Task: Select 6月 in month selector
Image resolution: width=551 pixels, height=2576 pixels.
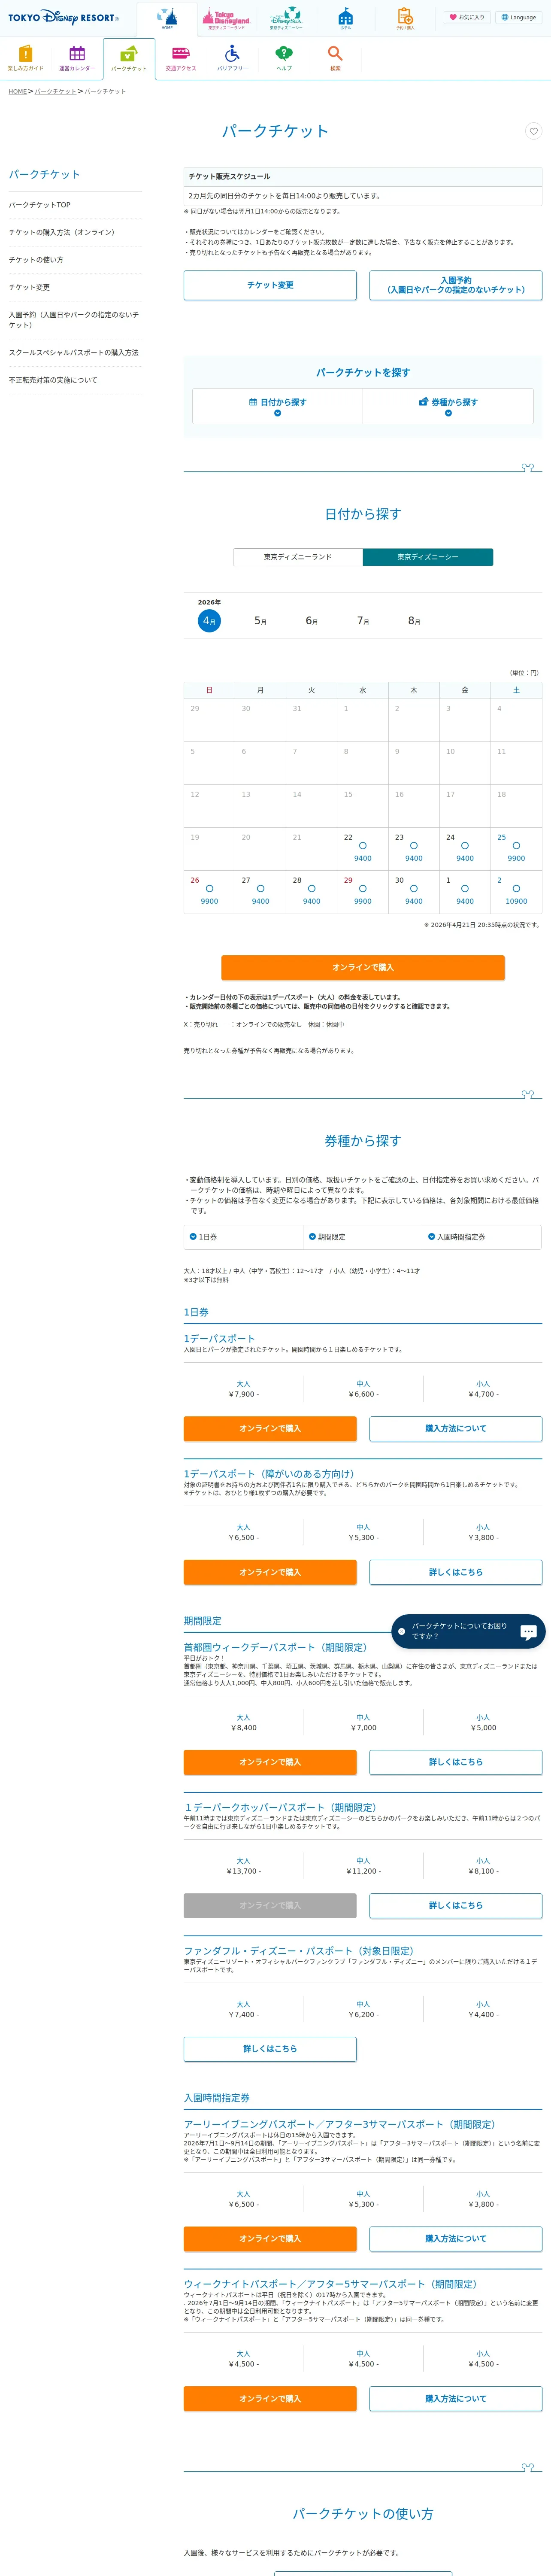Action: (312, 621)
